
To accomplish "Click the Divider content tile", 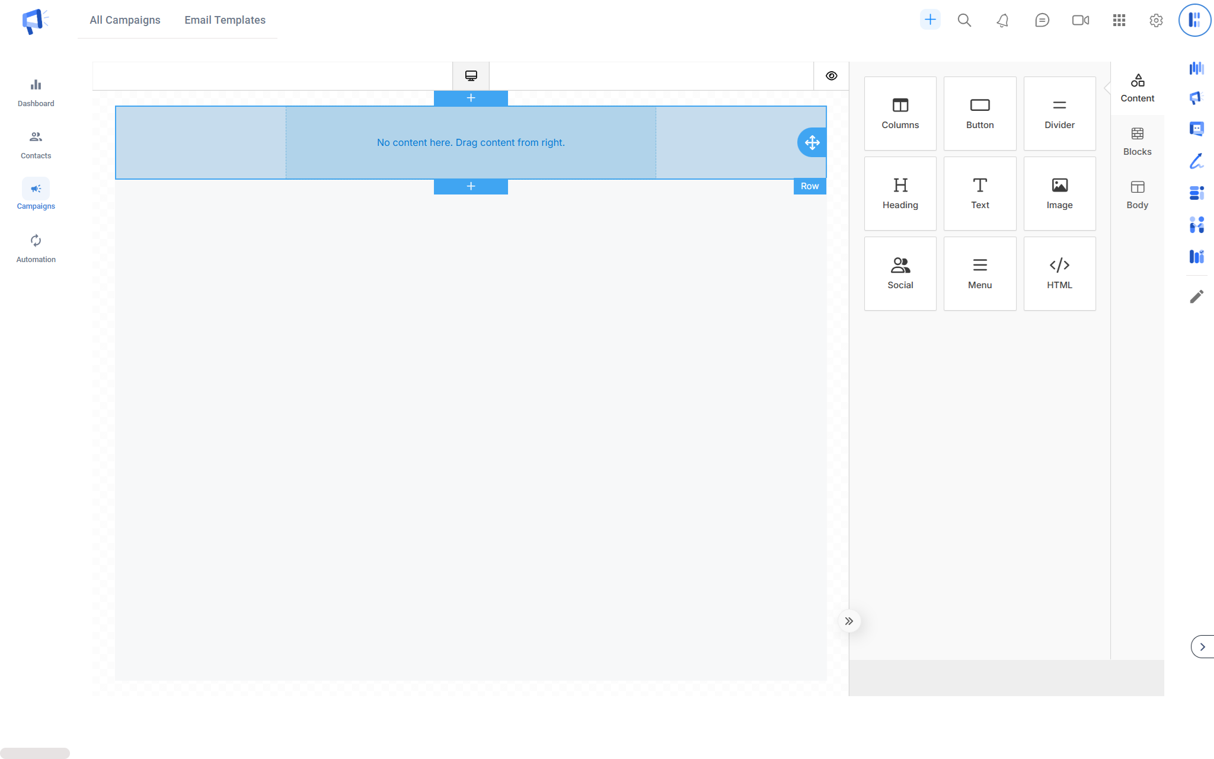I will (1059, 113).
